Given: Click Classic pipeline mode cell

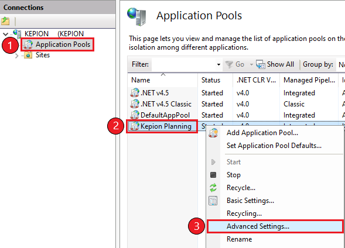Looking at the screenshot, I should 293,104.
